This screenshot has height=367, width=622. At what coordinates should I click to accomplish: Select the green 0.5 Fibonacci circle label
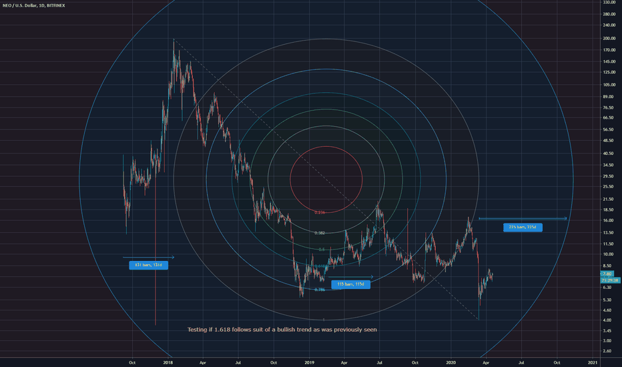pyautogui.click(x=322, y=250)
